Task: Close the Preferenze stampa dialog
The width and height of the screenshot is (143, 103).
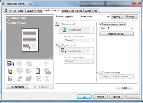Action: click(x=137, y=3)
